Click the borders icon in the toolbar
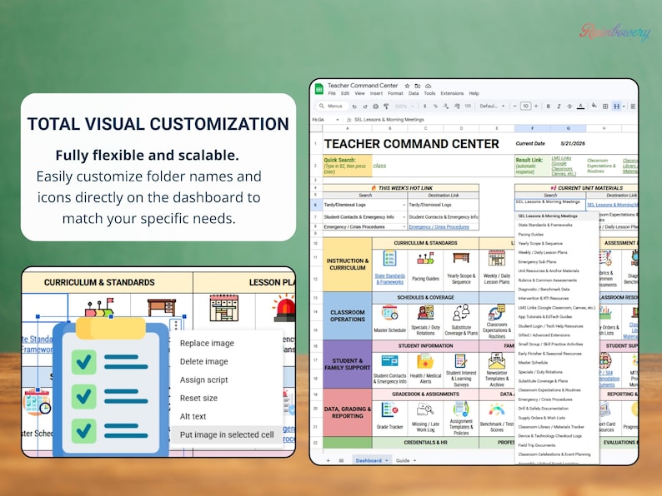This screenshot has height=496, width=662. coord(605,107)
